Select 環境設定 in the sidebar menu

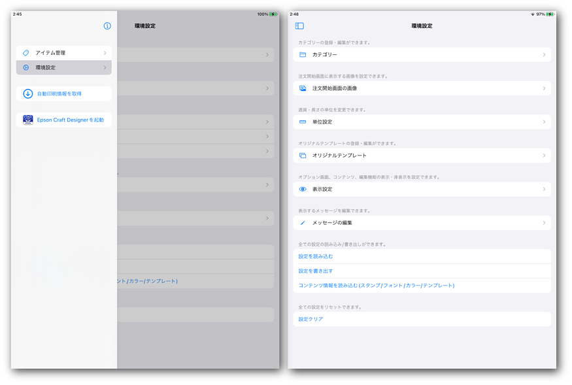click(x=46, y=67)
